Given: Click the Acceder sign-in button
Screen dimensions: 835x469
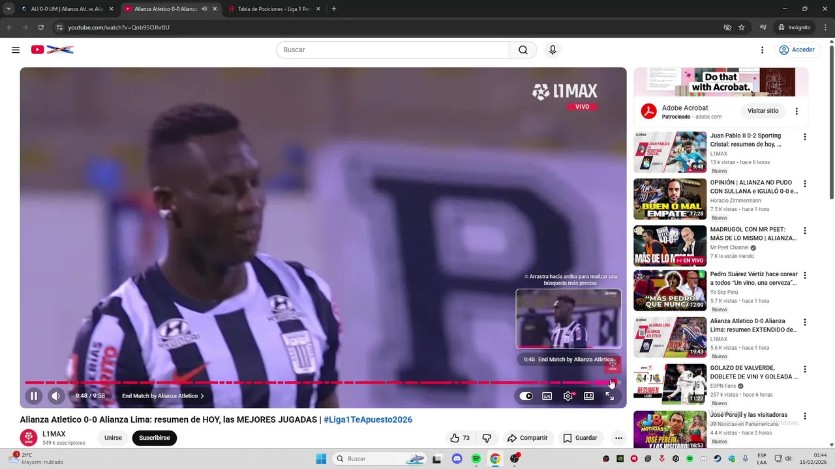Looking at the screenshot, I should pos(797,50).
